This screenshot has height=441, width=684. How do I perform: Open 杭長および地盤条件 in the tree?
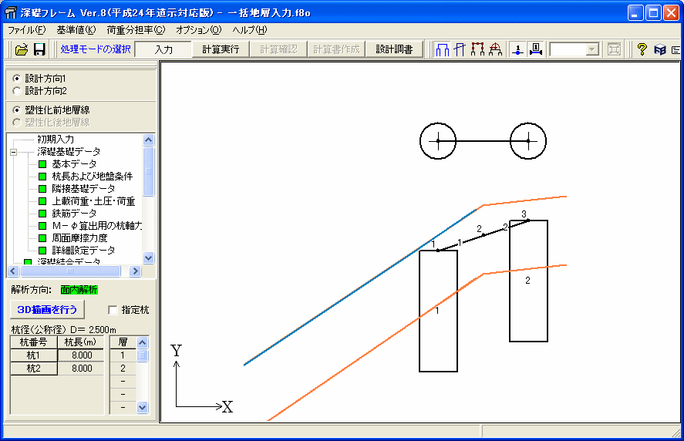92,177
